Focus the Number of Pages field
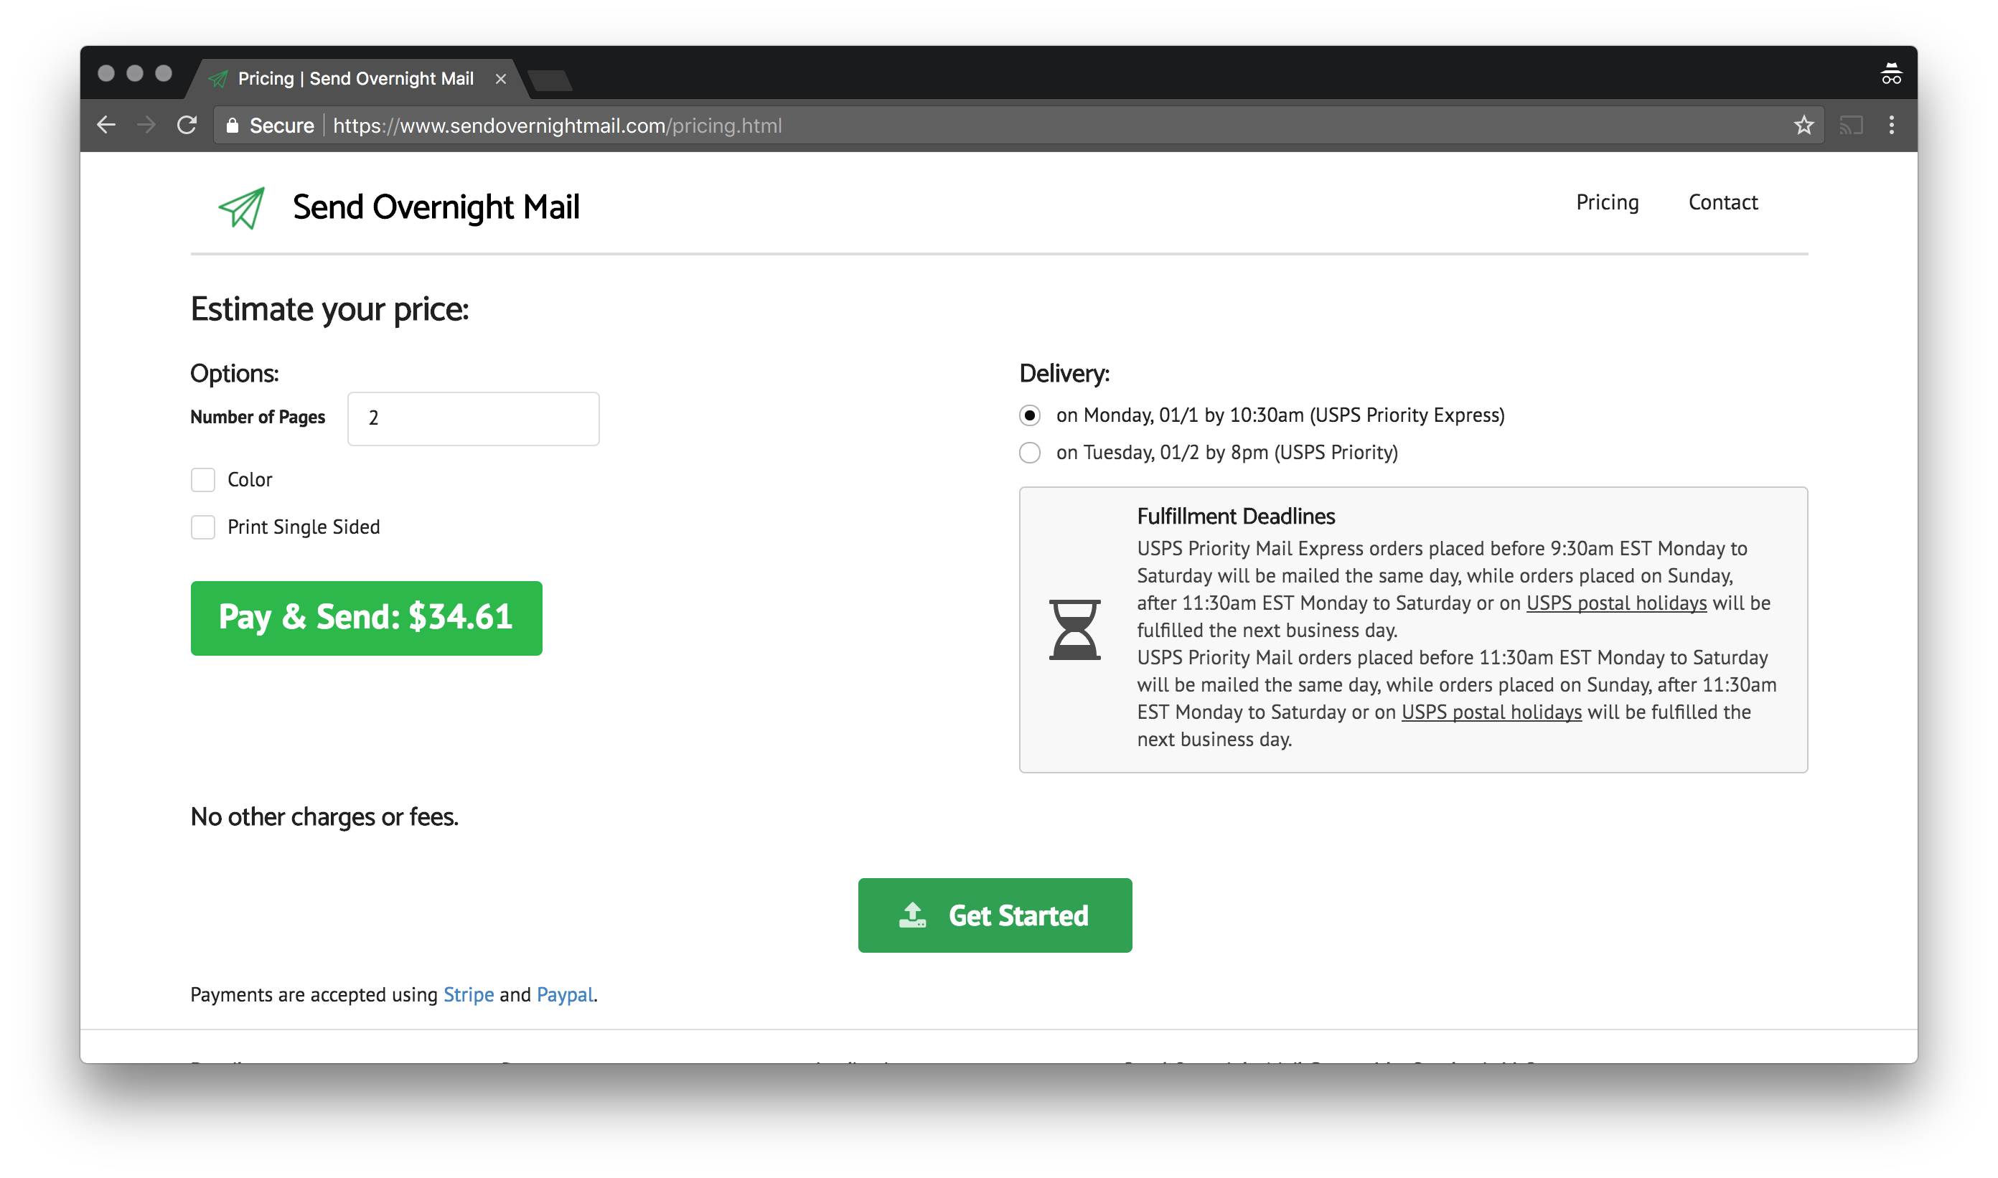The width and height of the screenshot is (1998, 1178). point(473,418)
